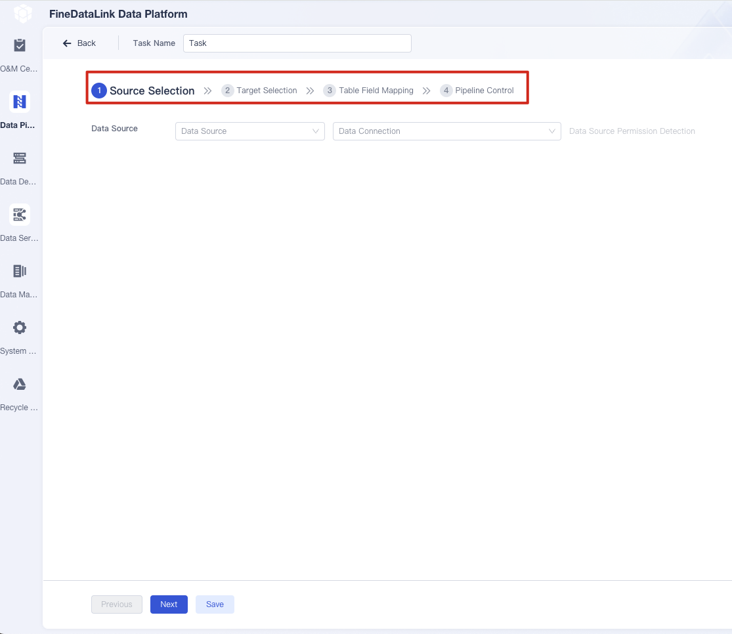Switch to the Target Selection step

point(265,90)
